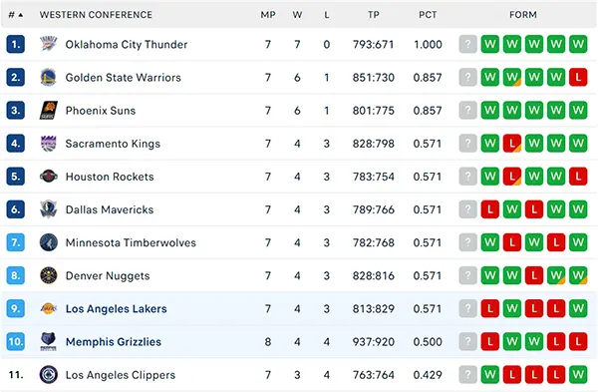Open Clippers' latest win form badge
The width and height of the screenshot is (598, 392).
click(578, 375)
